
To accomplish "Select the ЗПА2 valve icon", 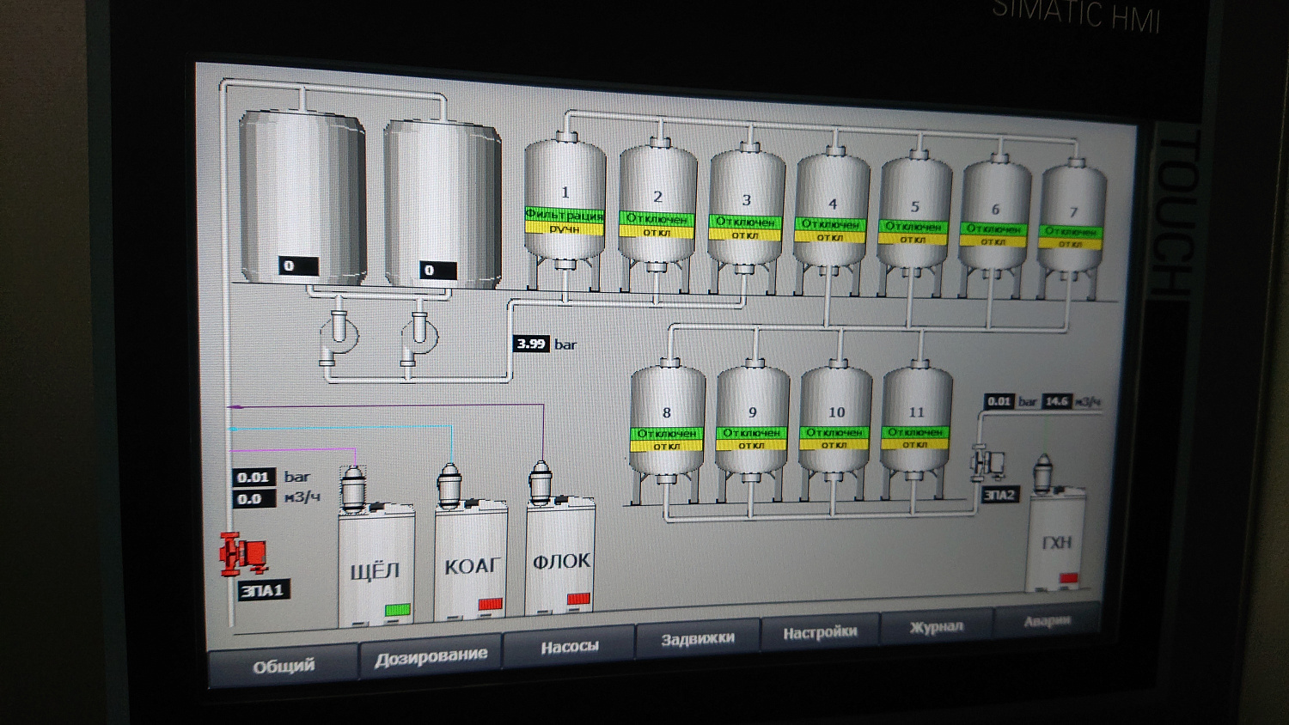I will point(988,464).
